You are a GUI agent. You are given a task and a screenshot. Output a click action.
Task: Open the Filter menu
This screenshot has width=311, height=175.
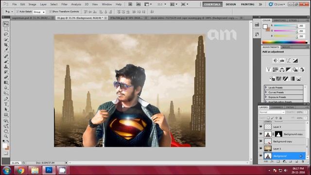point(64,4)
